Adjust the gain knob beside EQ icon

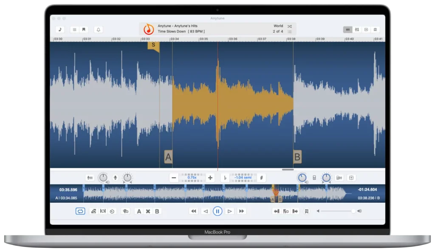(x=103, y=178)
